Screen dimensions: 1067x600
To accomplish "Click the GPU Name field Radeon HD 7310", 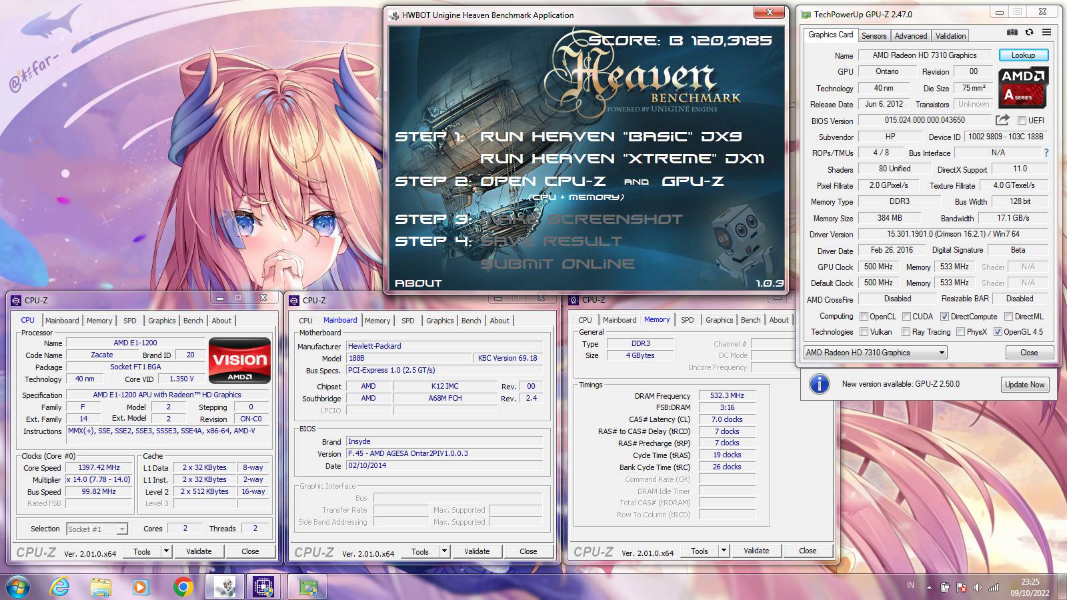I will coord(924,55).
